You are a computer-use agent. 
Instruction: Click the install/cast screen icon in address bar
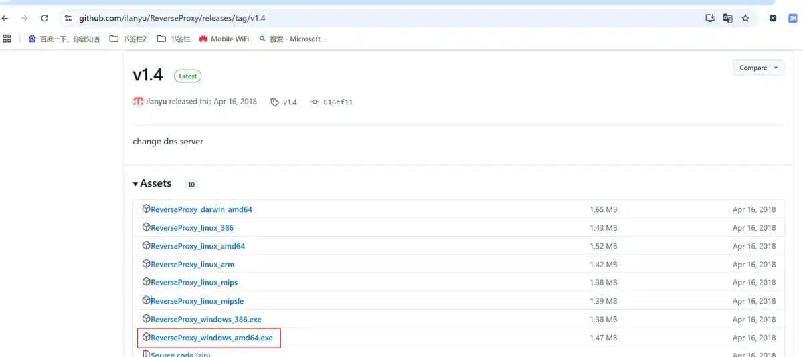tap(710, 18)
